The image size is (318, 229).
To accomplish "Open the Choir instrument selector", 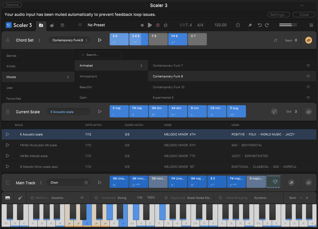I will tap(68, 183).
